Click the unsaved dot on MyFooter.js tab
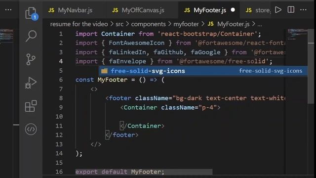 [233, 10]
